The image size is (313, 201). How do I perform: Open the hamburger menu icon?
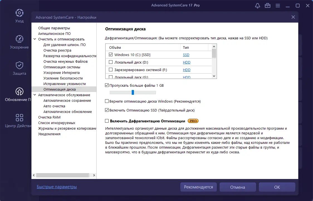coord(278,5)
